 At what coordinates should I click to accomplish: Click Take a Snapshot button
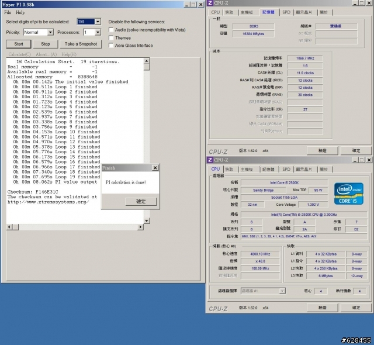point(81,44)
